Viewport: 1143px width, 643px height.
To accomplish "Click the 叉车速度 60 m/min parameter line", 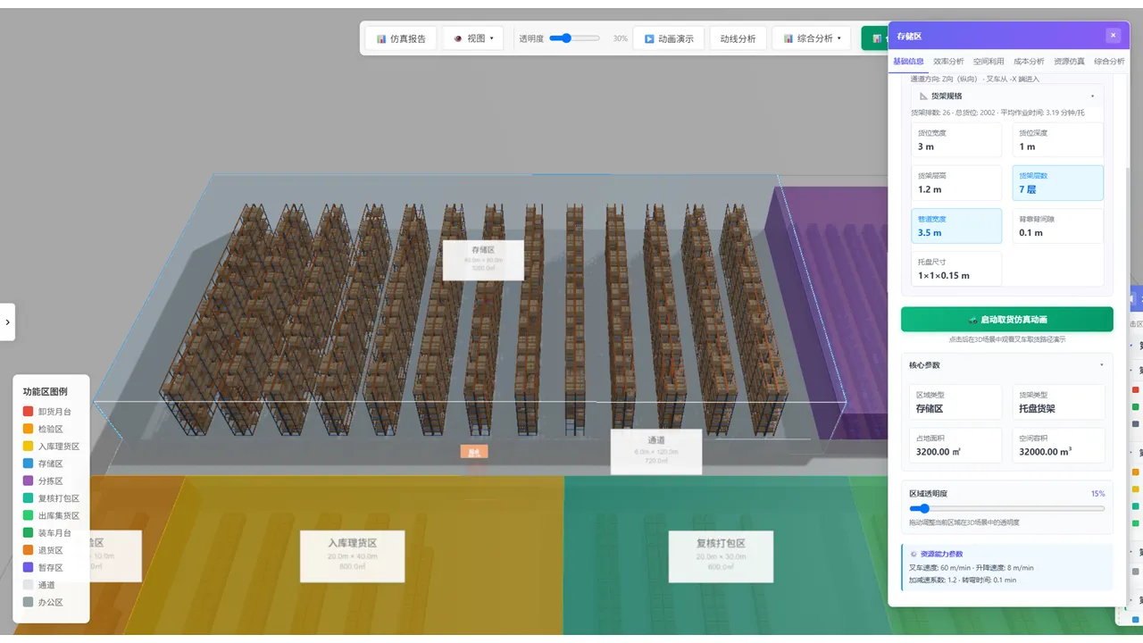I will click(972, 568).
